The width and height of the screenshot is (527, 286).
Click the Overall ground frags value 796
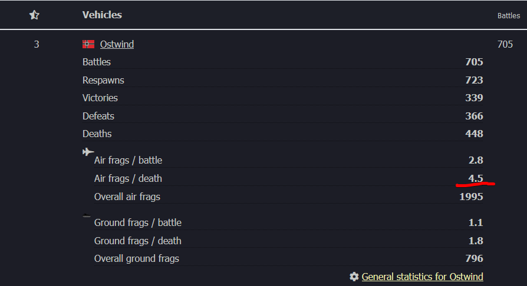(473, 258)
